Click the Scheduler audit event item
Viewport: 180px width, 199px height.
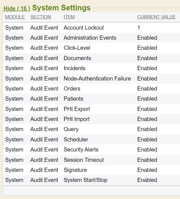[x=76, y=139]
